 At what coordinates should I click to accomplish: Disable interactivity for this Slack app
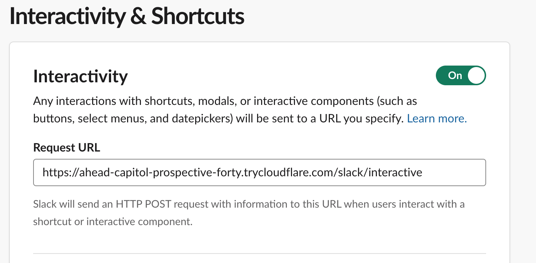point(460,75)
